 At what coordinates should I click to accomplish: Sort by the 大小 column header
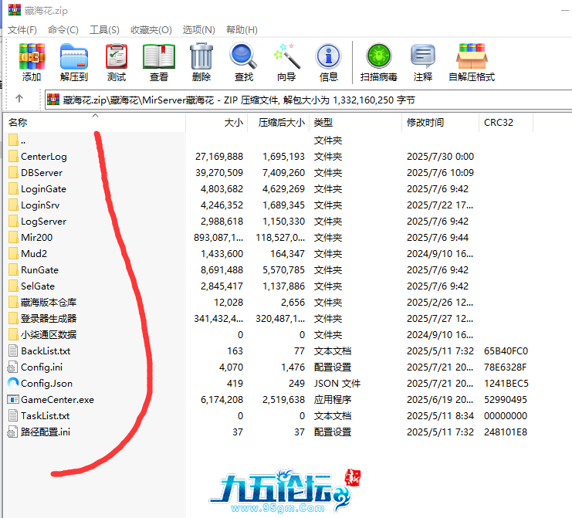point(233,122)
